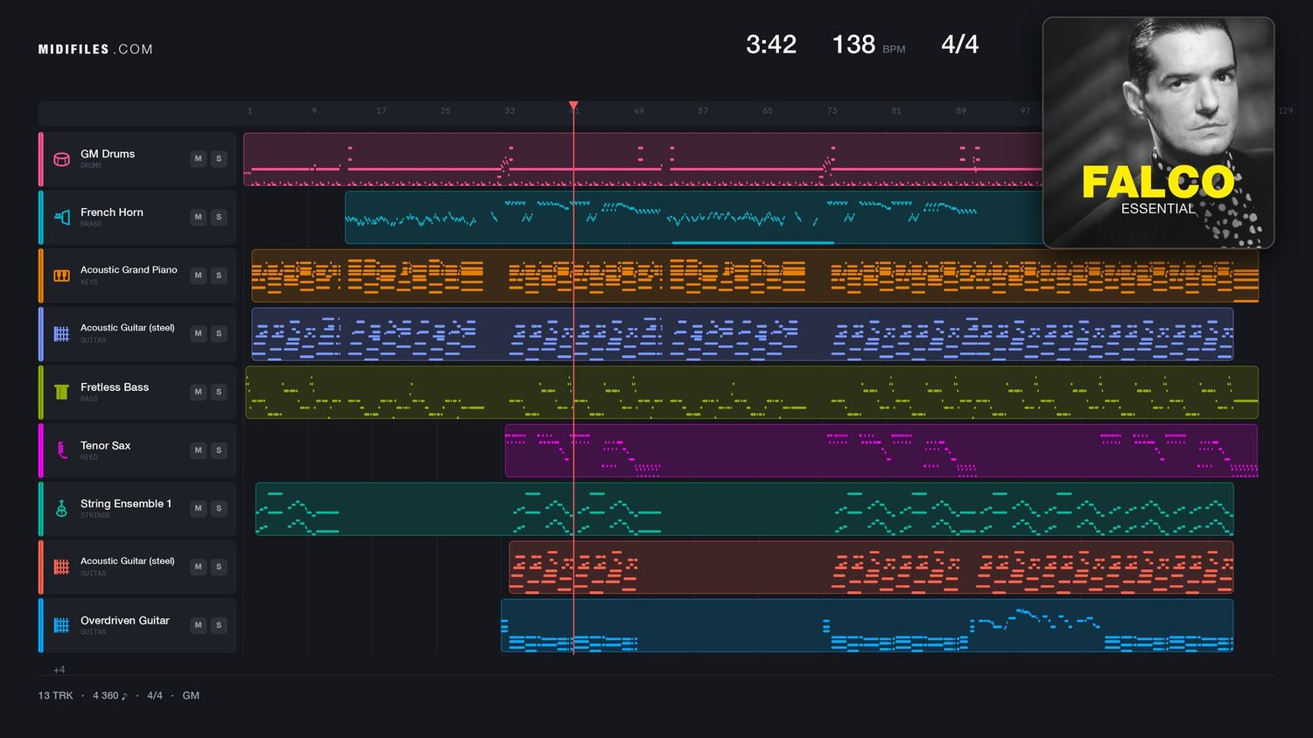This screenshot has width=1313, height=738.
Task: Select the GM Drums track name
Action: pyautogui.click(x=108, y=154)
